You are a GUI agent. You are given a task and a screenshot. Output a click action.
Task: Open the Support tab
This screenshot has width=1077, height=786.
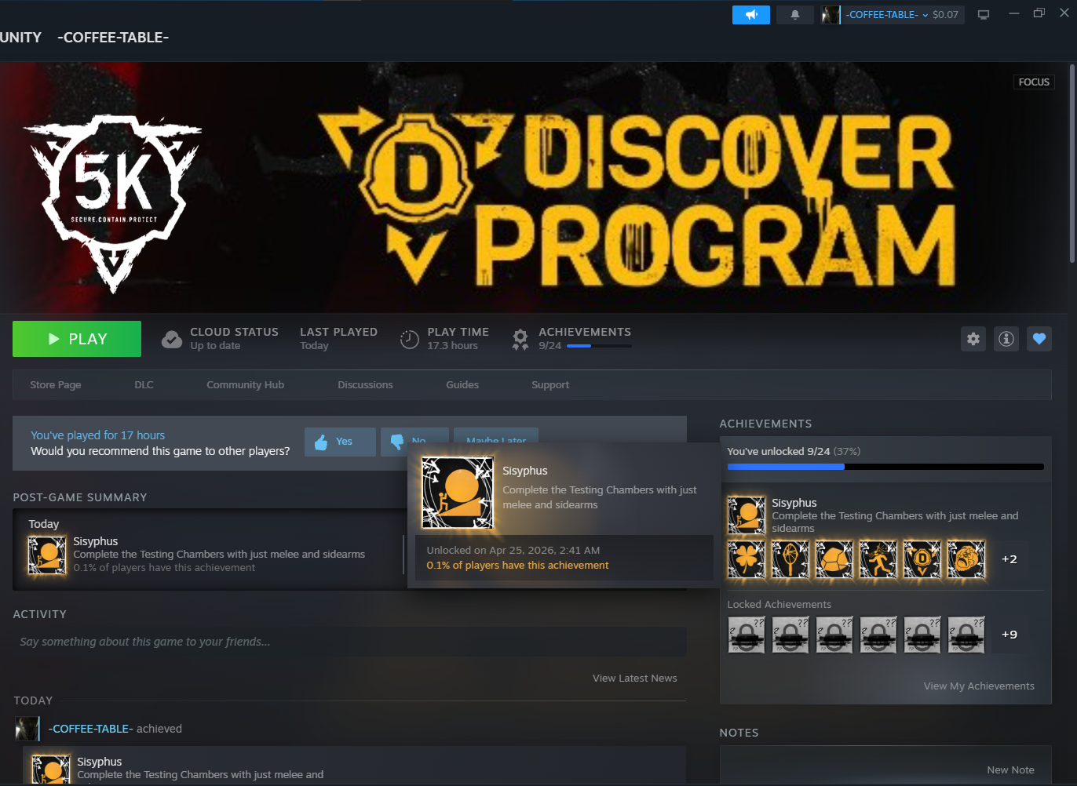coord(550,385)
